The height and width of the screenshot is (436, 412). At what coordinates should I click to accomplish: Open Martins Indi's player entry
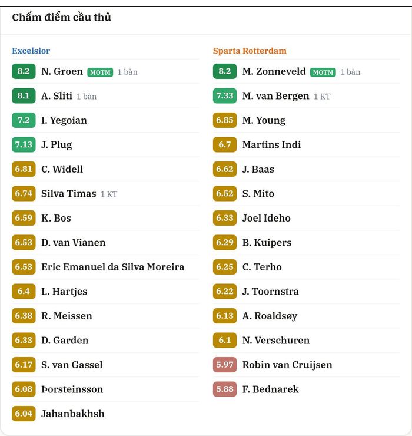[x=271, y=145]
